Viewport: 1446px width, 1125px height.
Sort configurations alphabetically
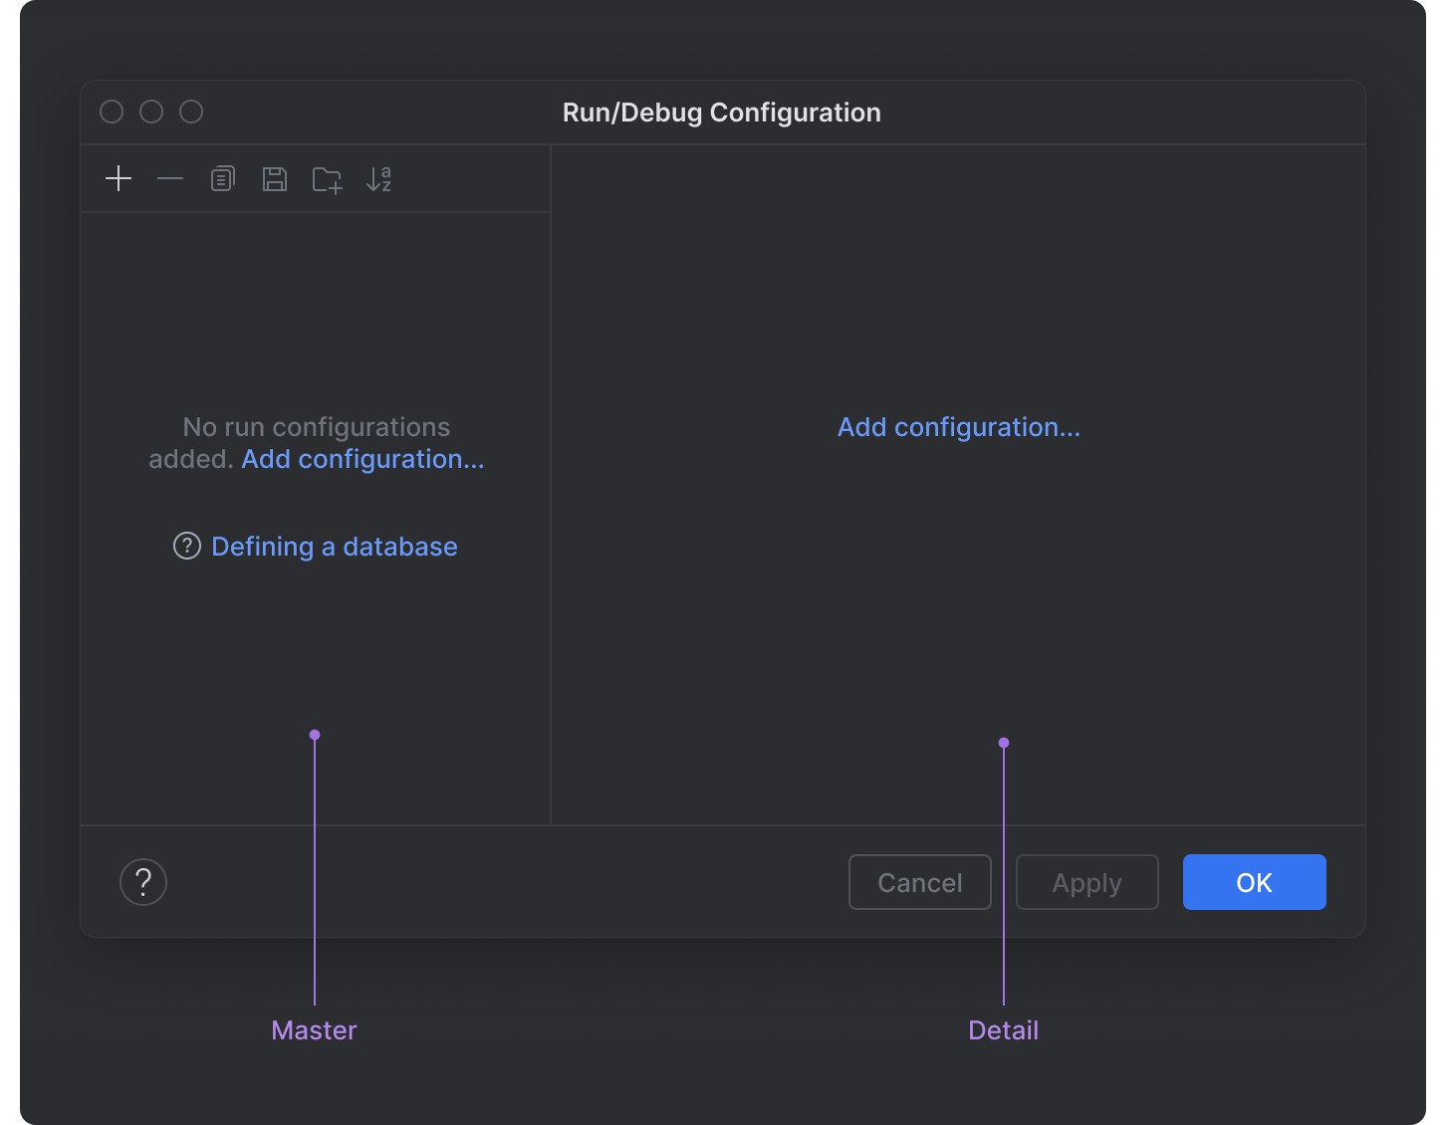click(379, 178)
